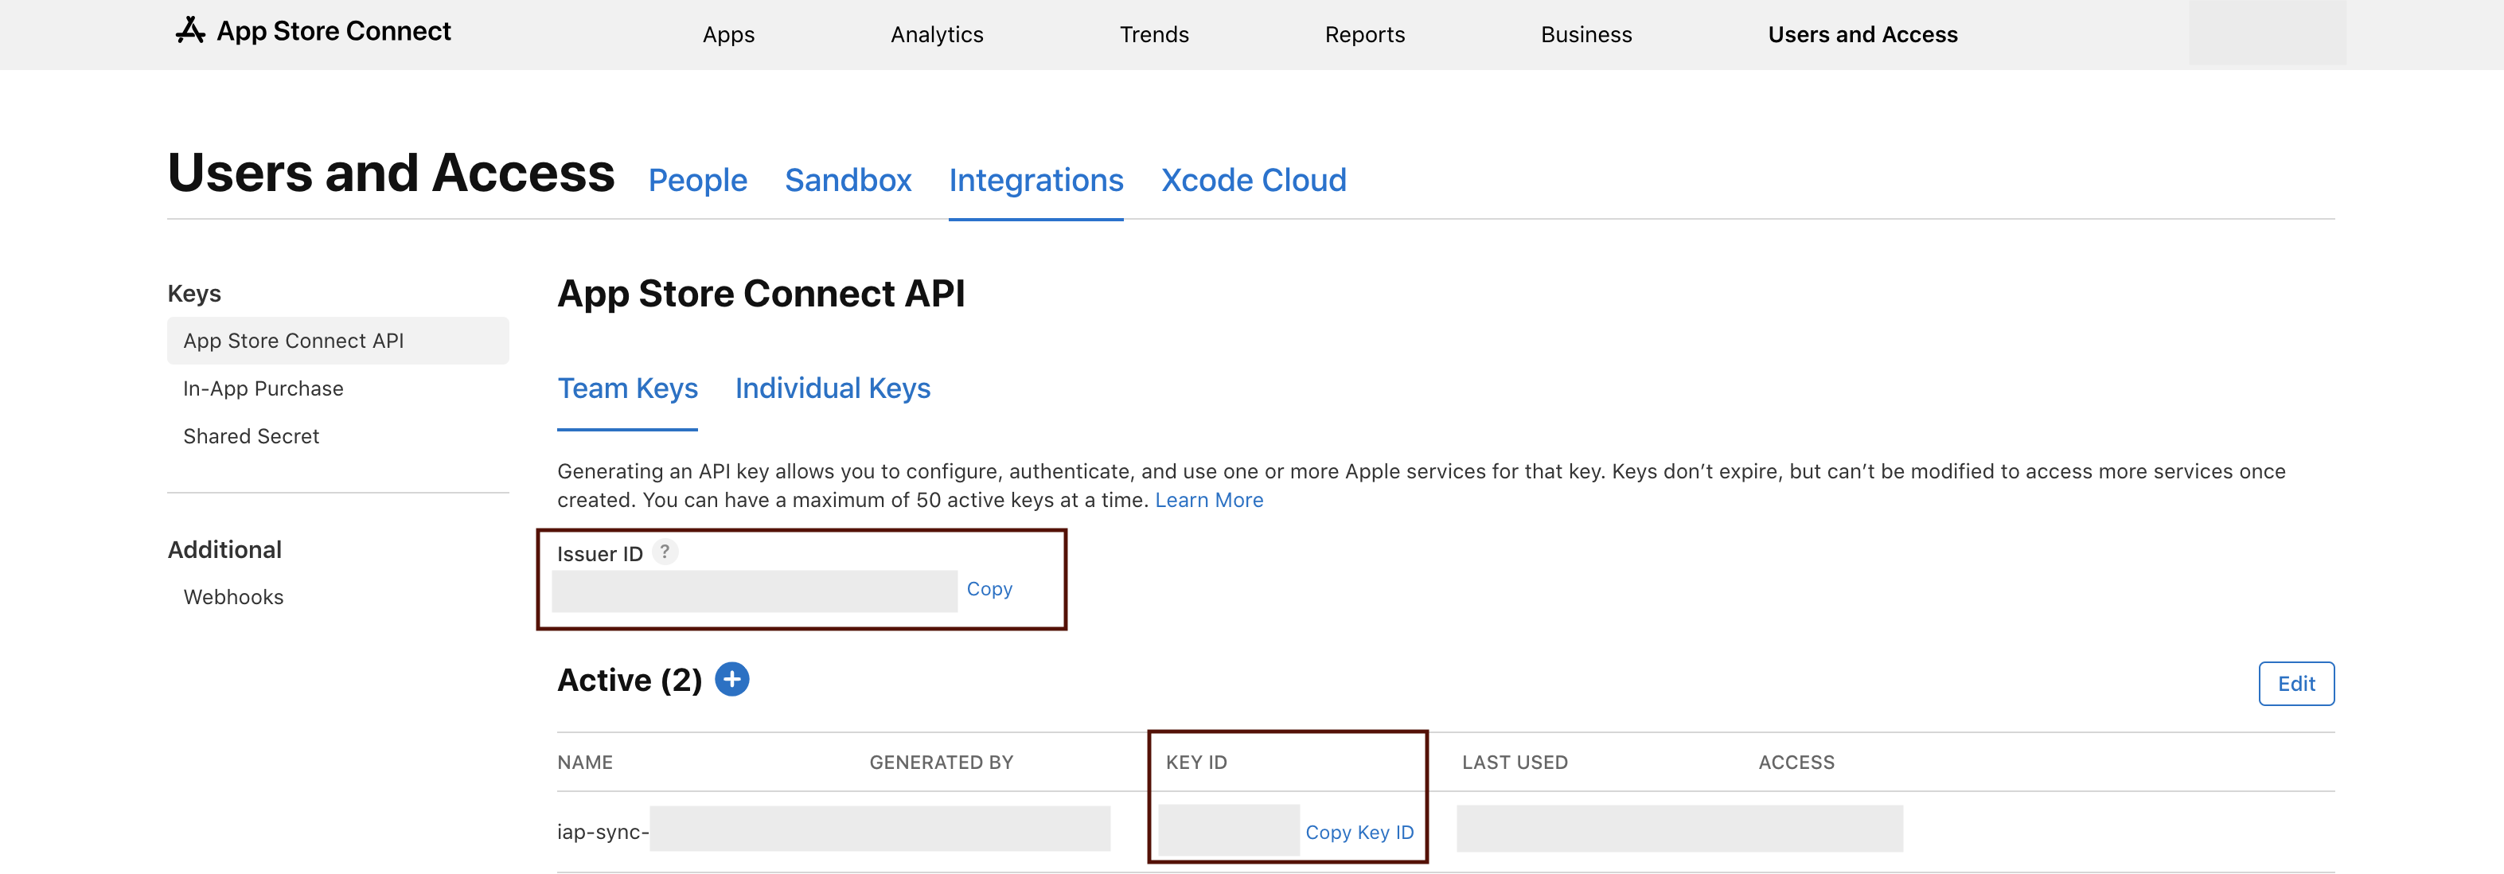Open the Issuer ID help tooltip
2504x874 pixels.
coord(666,552)
